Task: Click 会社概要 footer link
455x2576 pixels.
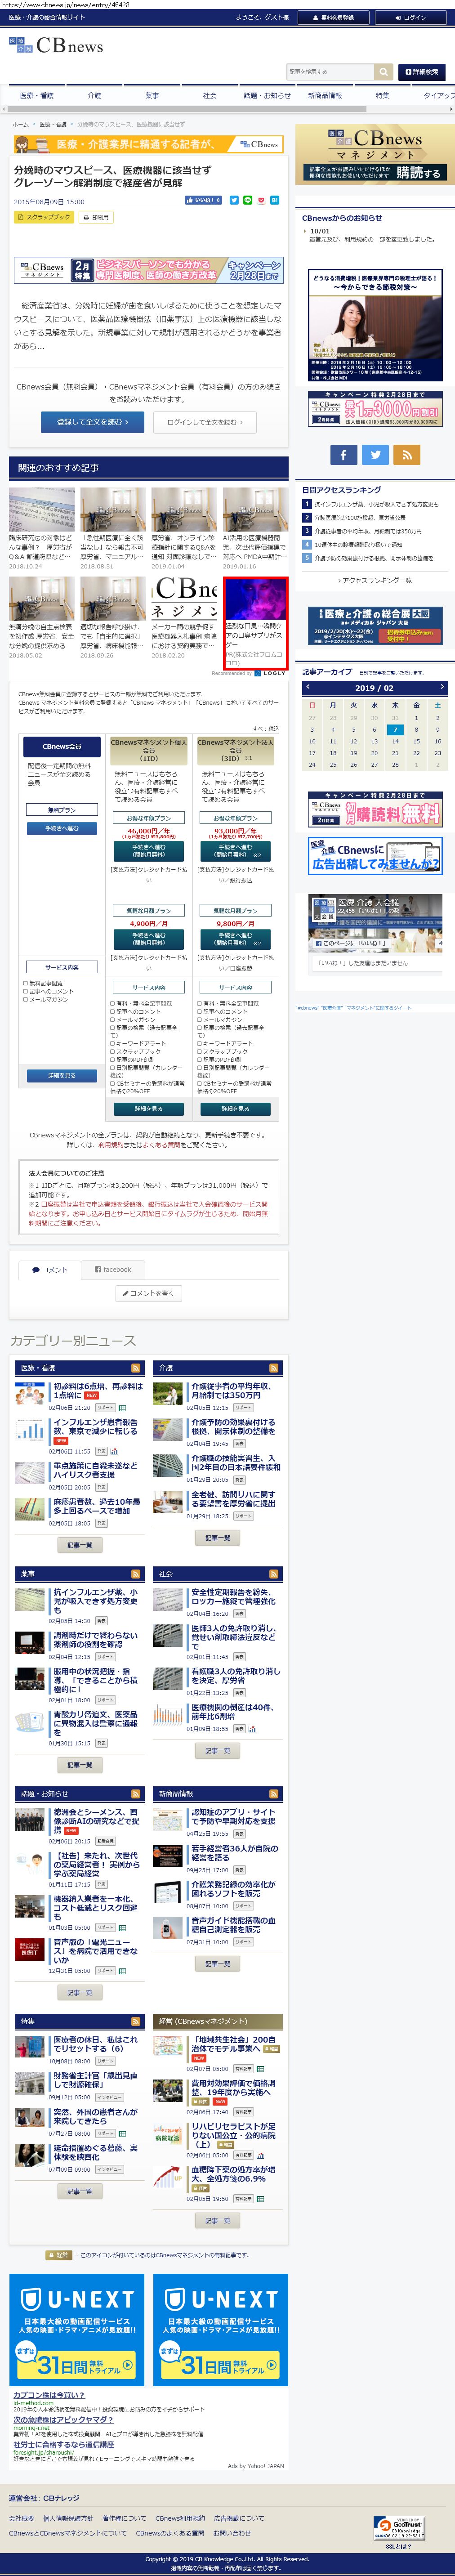Action: pyautogui.click(x=21, y=2518)
